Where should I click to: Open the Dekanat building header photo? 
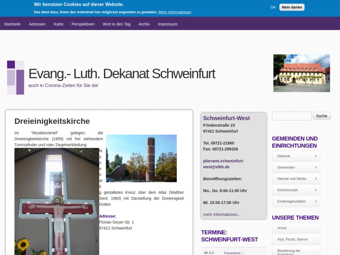(x=302, y=73)
